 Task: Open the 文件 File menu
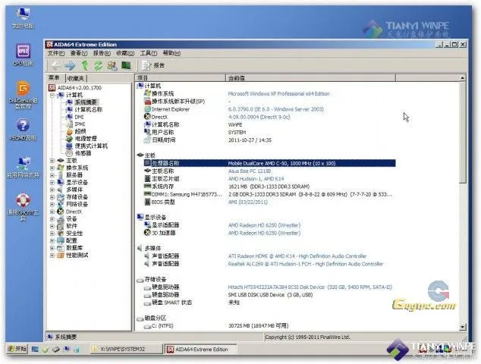click(55, 53)
